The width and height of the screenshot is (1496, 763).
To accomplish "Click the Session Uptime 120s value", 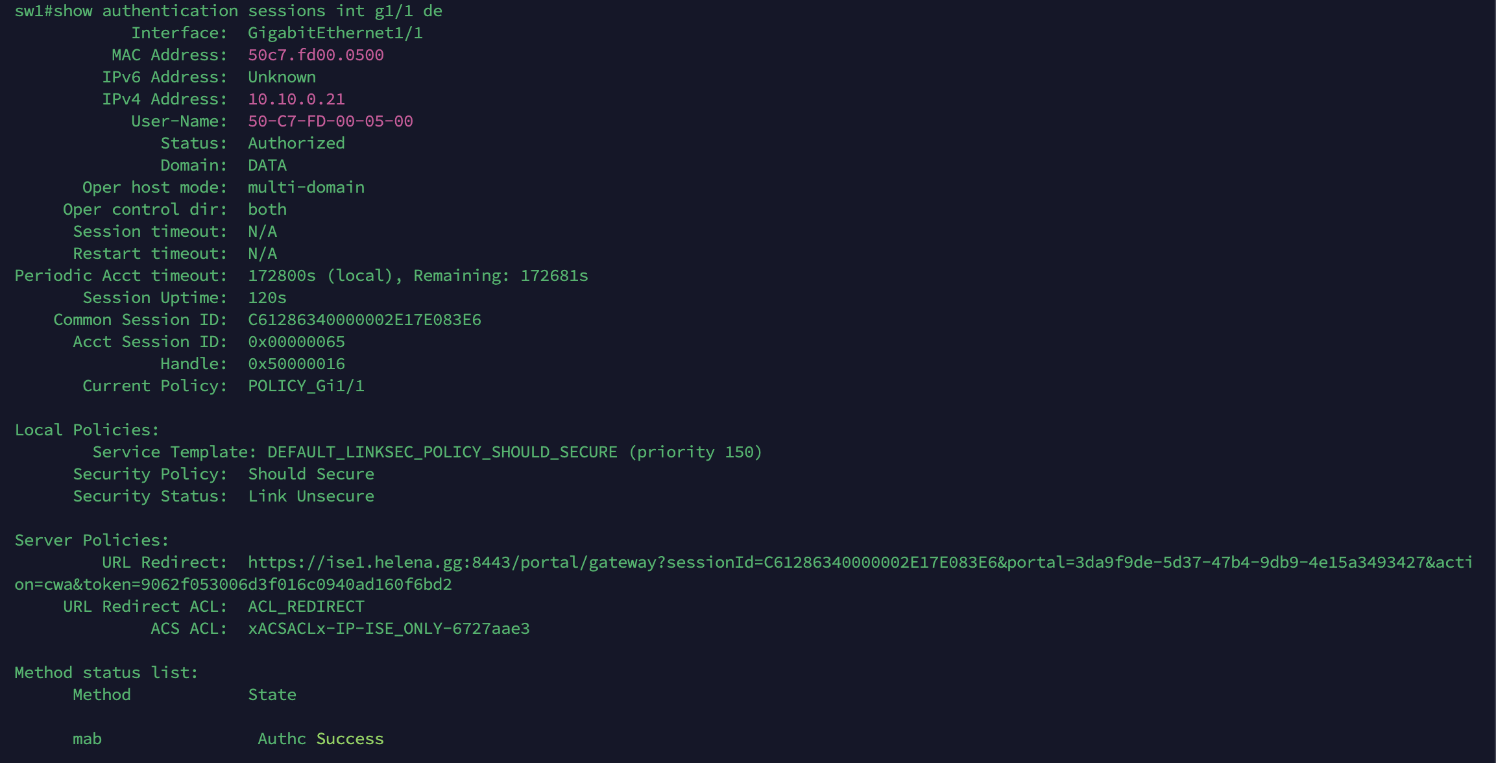I will [x=267, y=298].
